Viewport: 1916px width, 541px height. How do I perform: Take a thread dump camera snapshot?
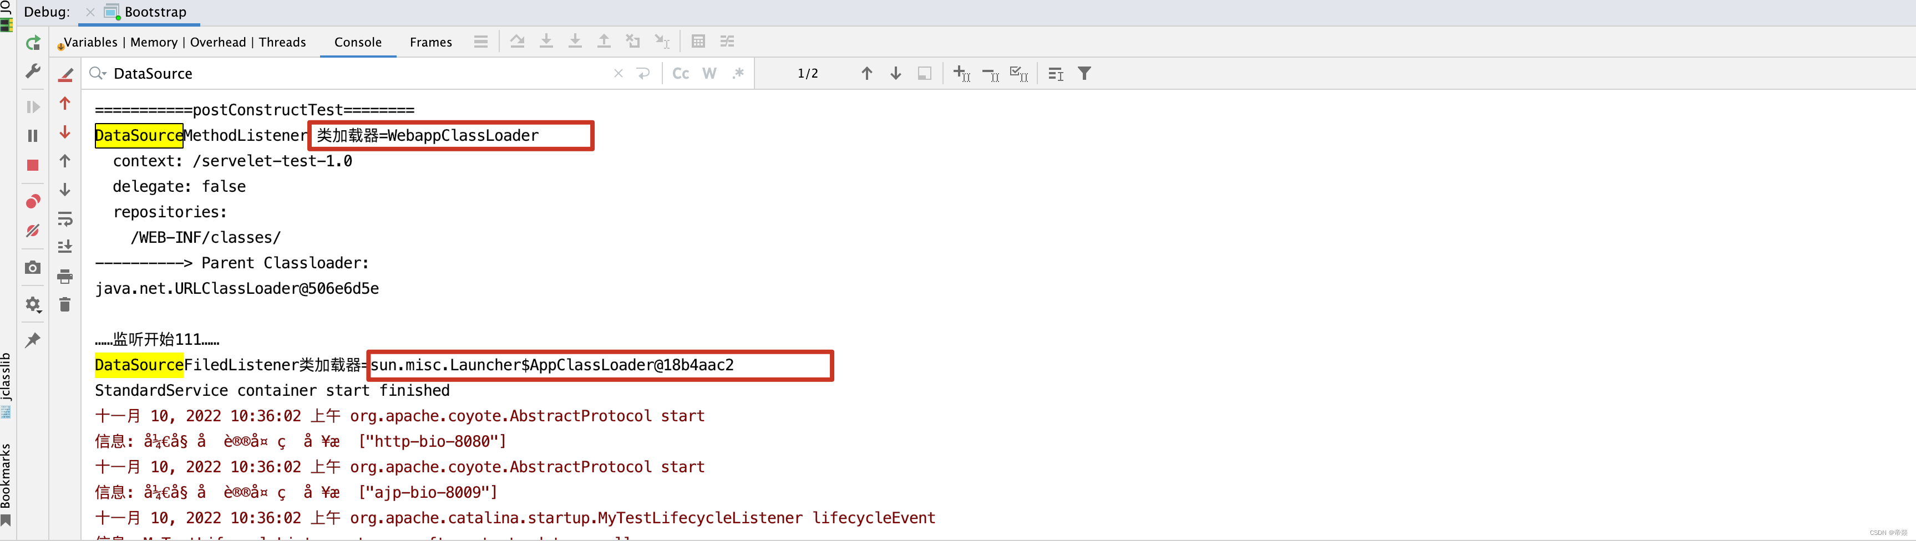[x=33, y=268]
